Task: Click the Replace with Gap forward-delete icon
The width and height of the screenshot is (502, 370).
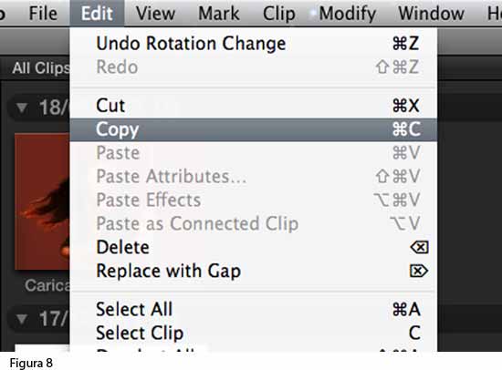Action: click(x=419, y=271)
